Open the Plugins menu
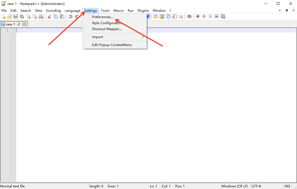This screenshot has height=189, width=297. 143,11
